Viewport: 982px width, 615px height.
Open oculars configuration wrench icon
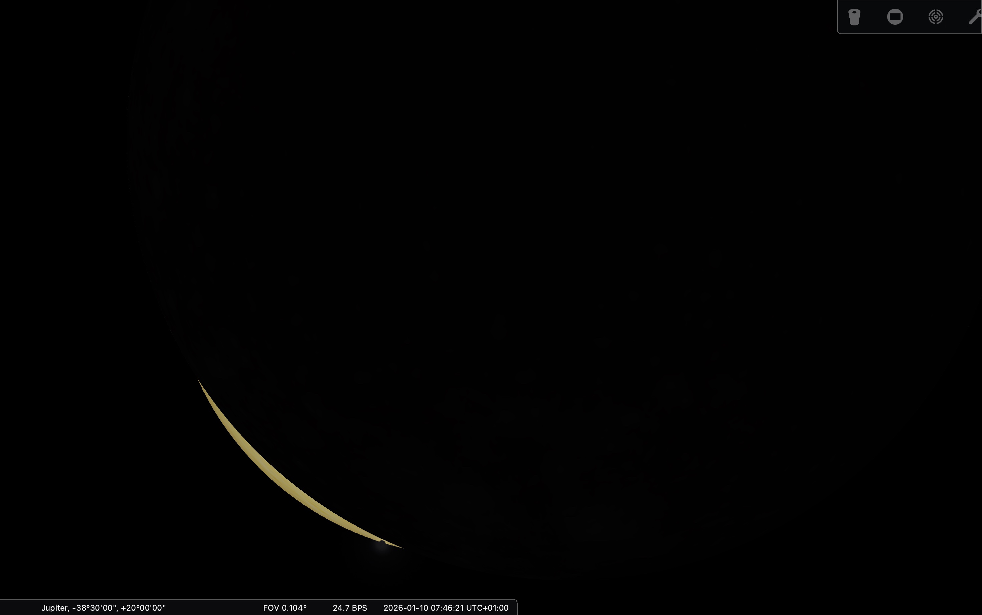click(976, 17)
